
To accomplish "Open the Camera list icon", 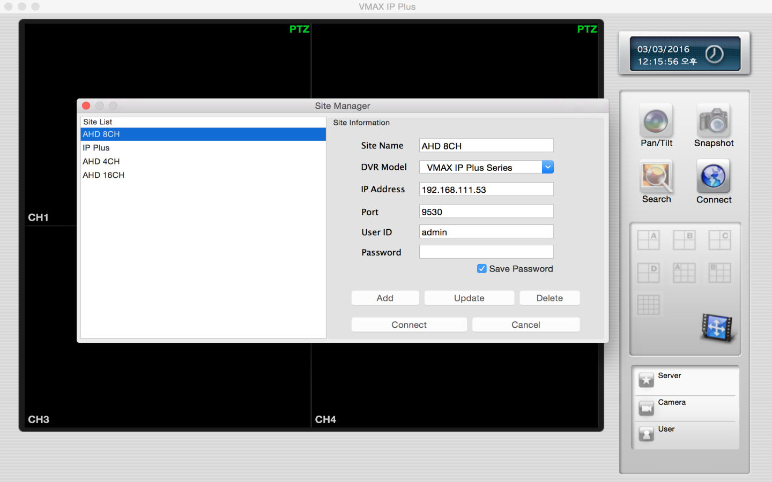I will click(647, 408).
